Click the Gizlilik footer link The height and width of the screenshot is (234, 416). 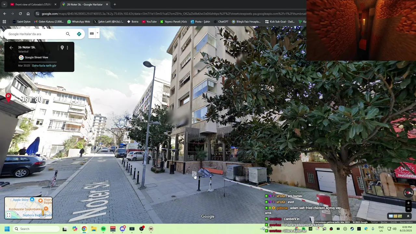click(x=394, y=222)
